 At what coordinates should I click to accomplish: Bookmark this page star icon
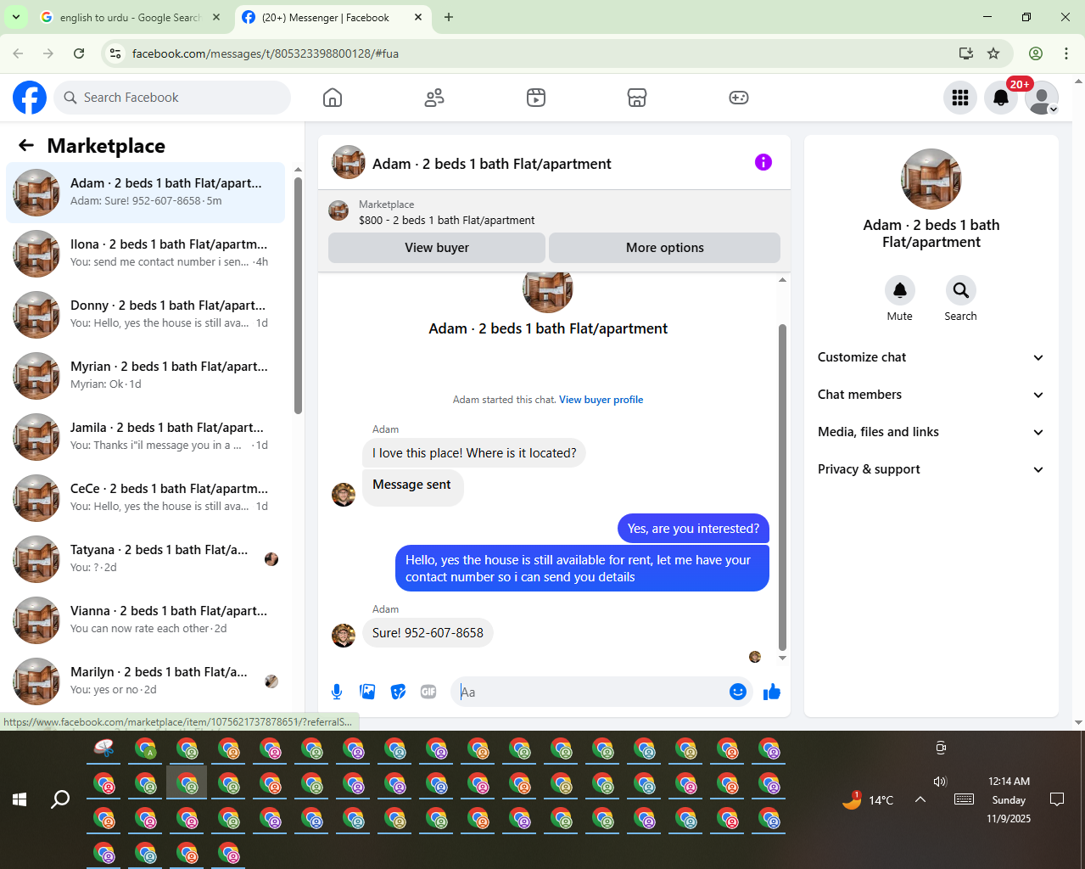(993, 53)
